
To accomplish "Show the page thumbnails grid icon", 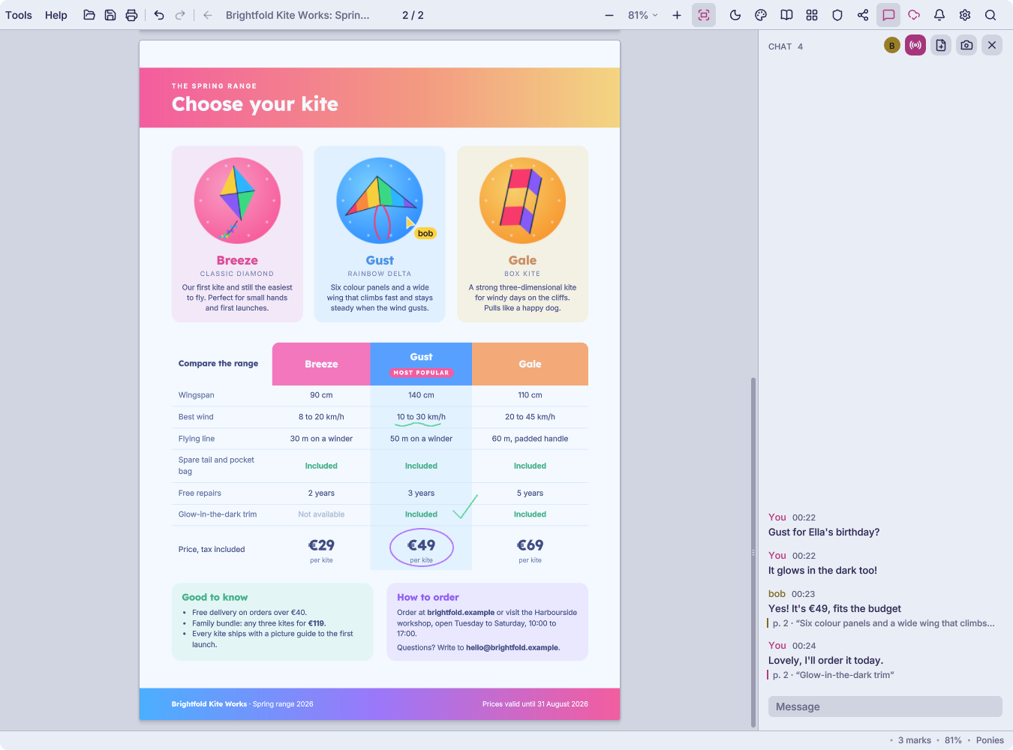I will pyautogui.click(x=812, y=15).
